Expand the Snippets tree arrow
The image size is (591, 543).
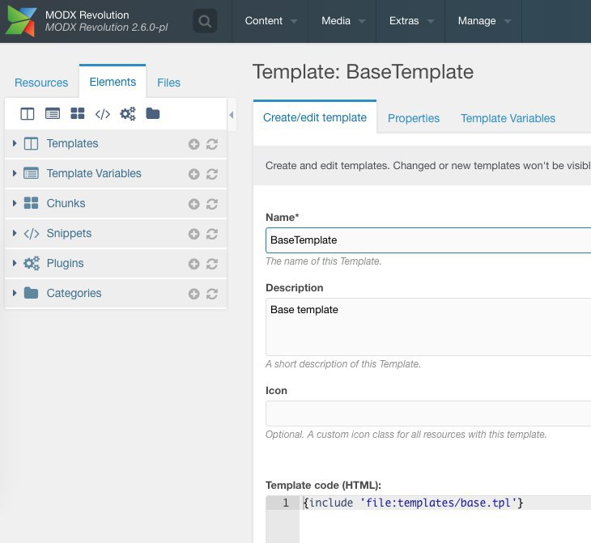(15, 233)
